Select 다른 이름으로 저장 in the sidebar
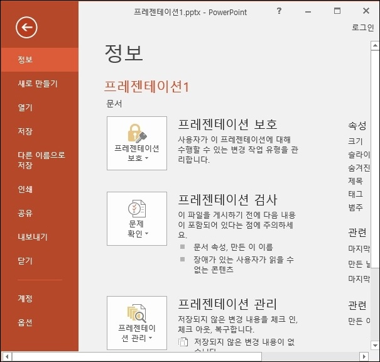The width and height of the screenshot is (380, 362). 40,160
